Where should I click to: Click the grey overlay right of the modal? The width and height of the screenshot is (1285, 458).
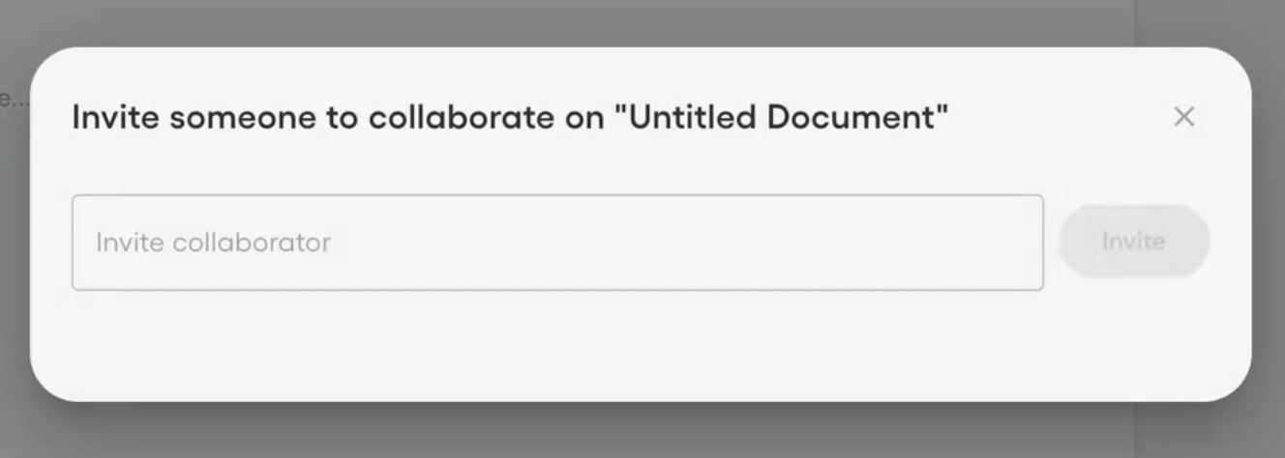click(1269, 229)
